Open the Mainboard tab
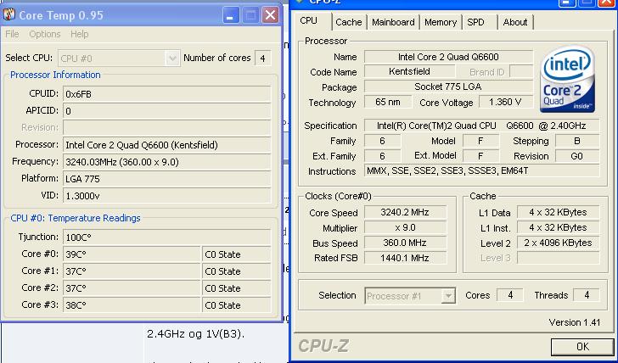618x363 pixels. click(x=393, y=22)
